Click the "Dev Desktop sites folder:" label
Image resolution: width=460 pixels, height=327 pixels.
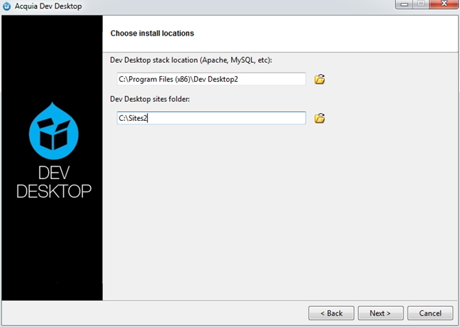(x=150, y=99)
